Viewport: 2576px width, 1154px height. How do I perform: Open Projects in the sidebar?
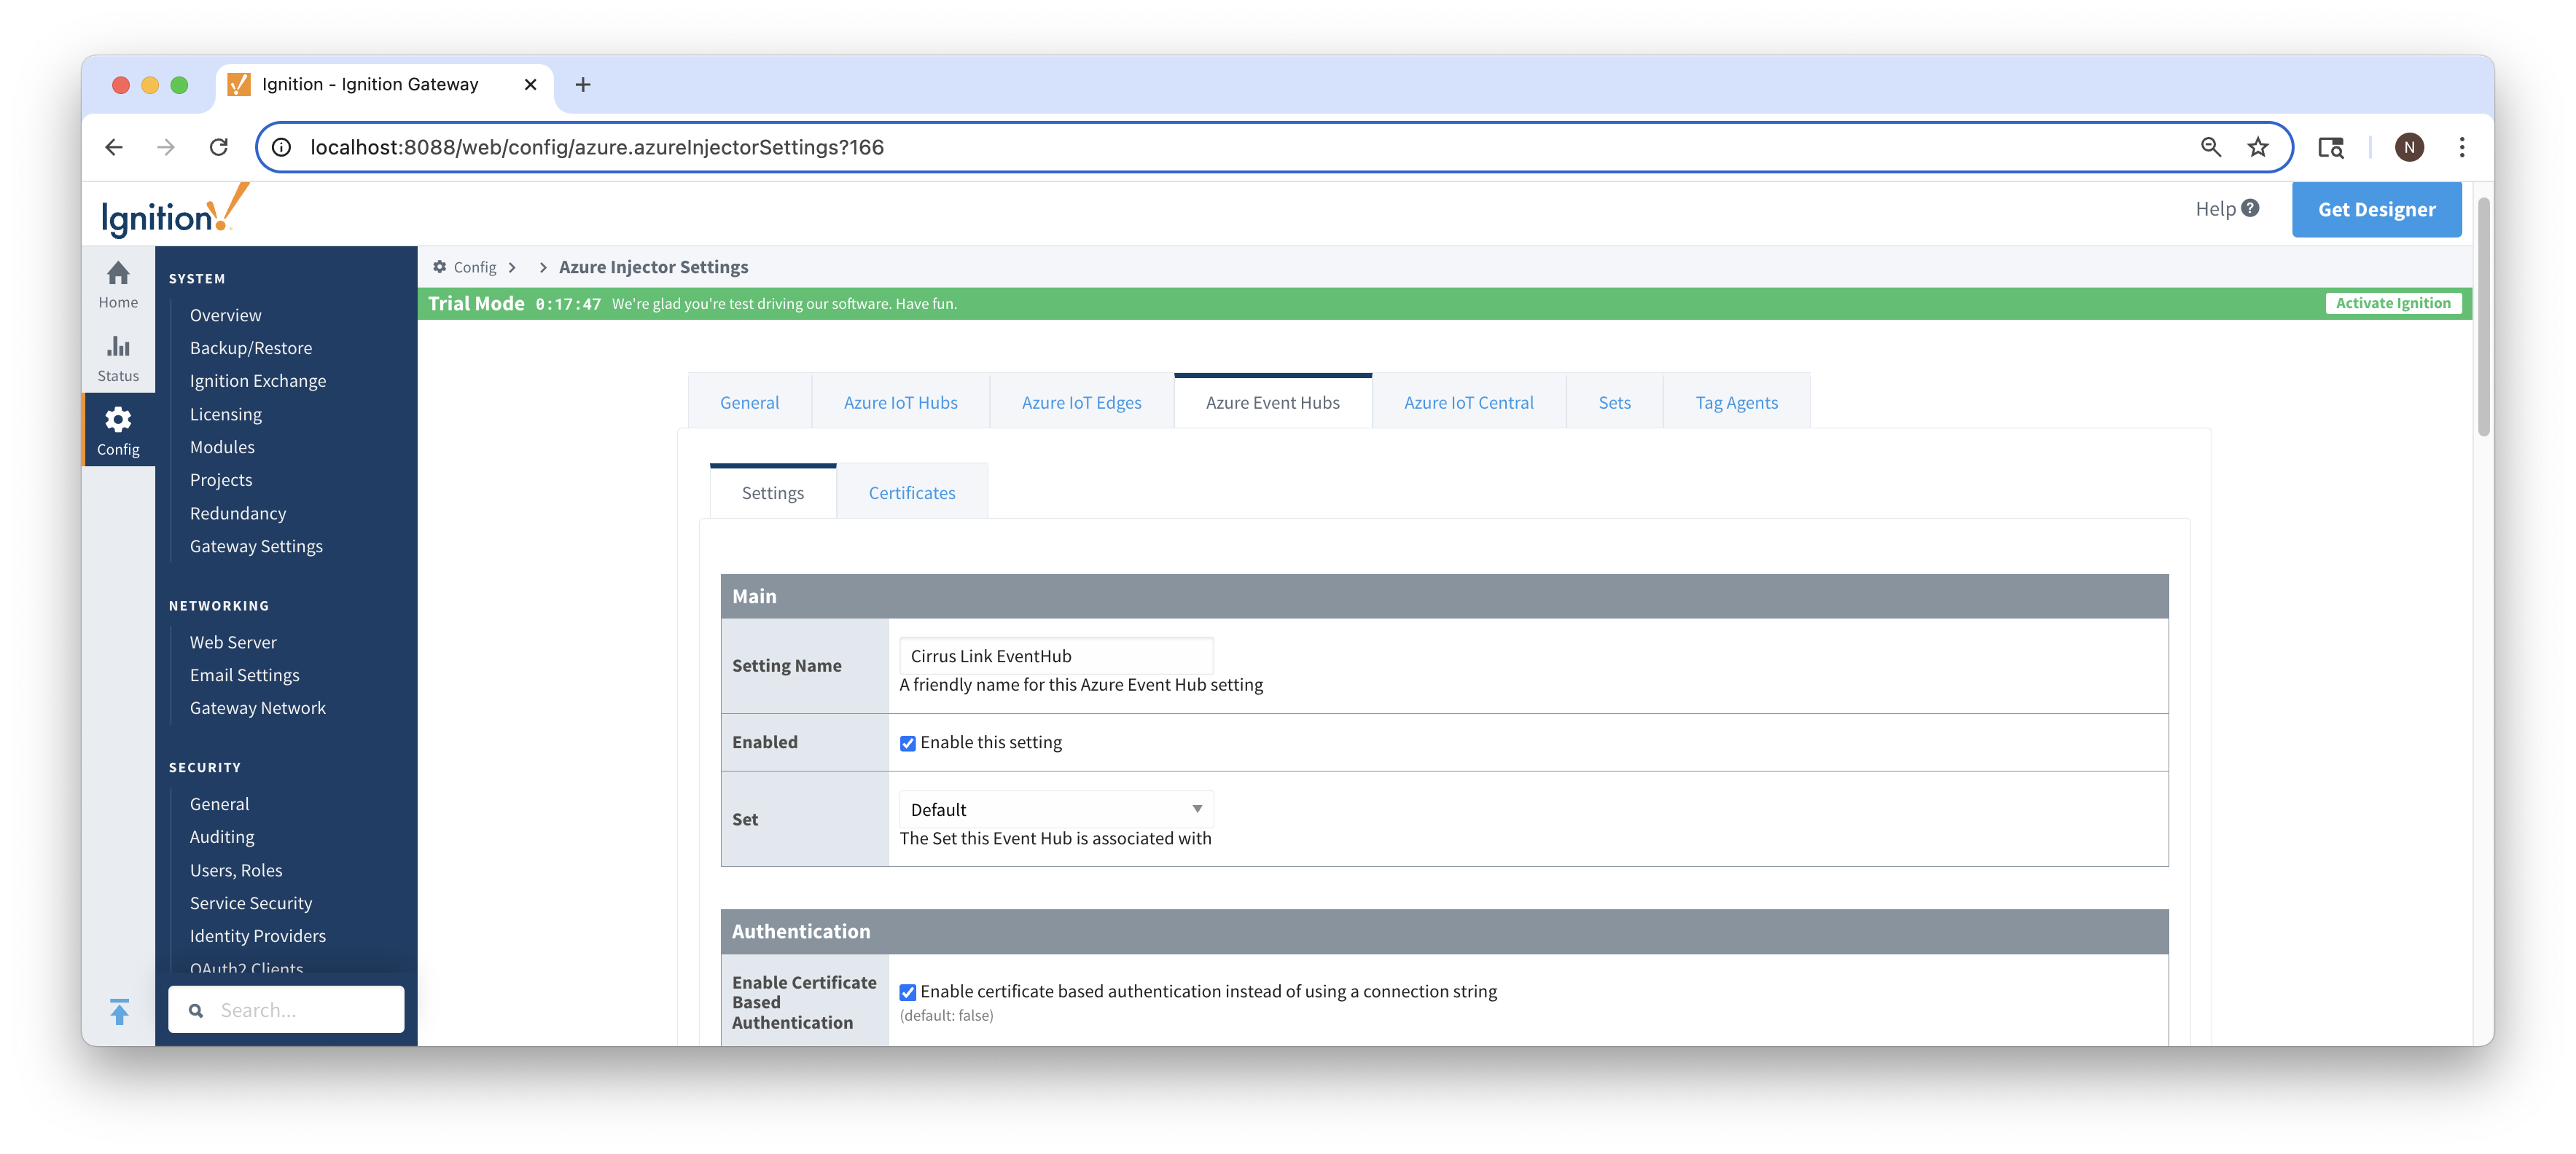coord(221,479)
